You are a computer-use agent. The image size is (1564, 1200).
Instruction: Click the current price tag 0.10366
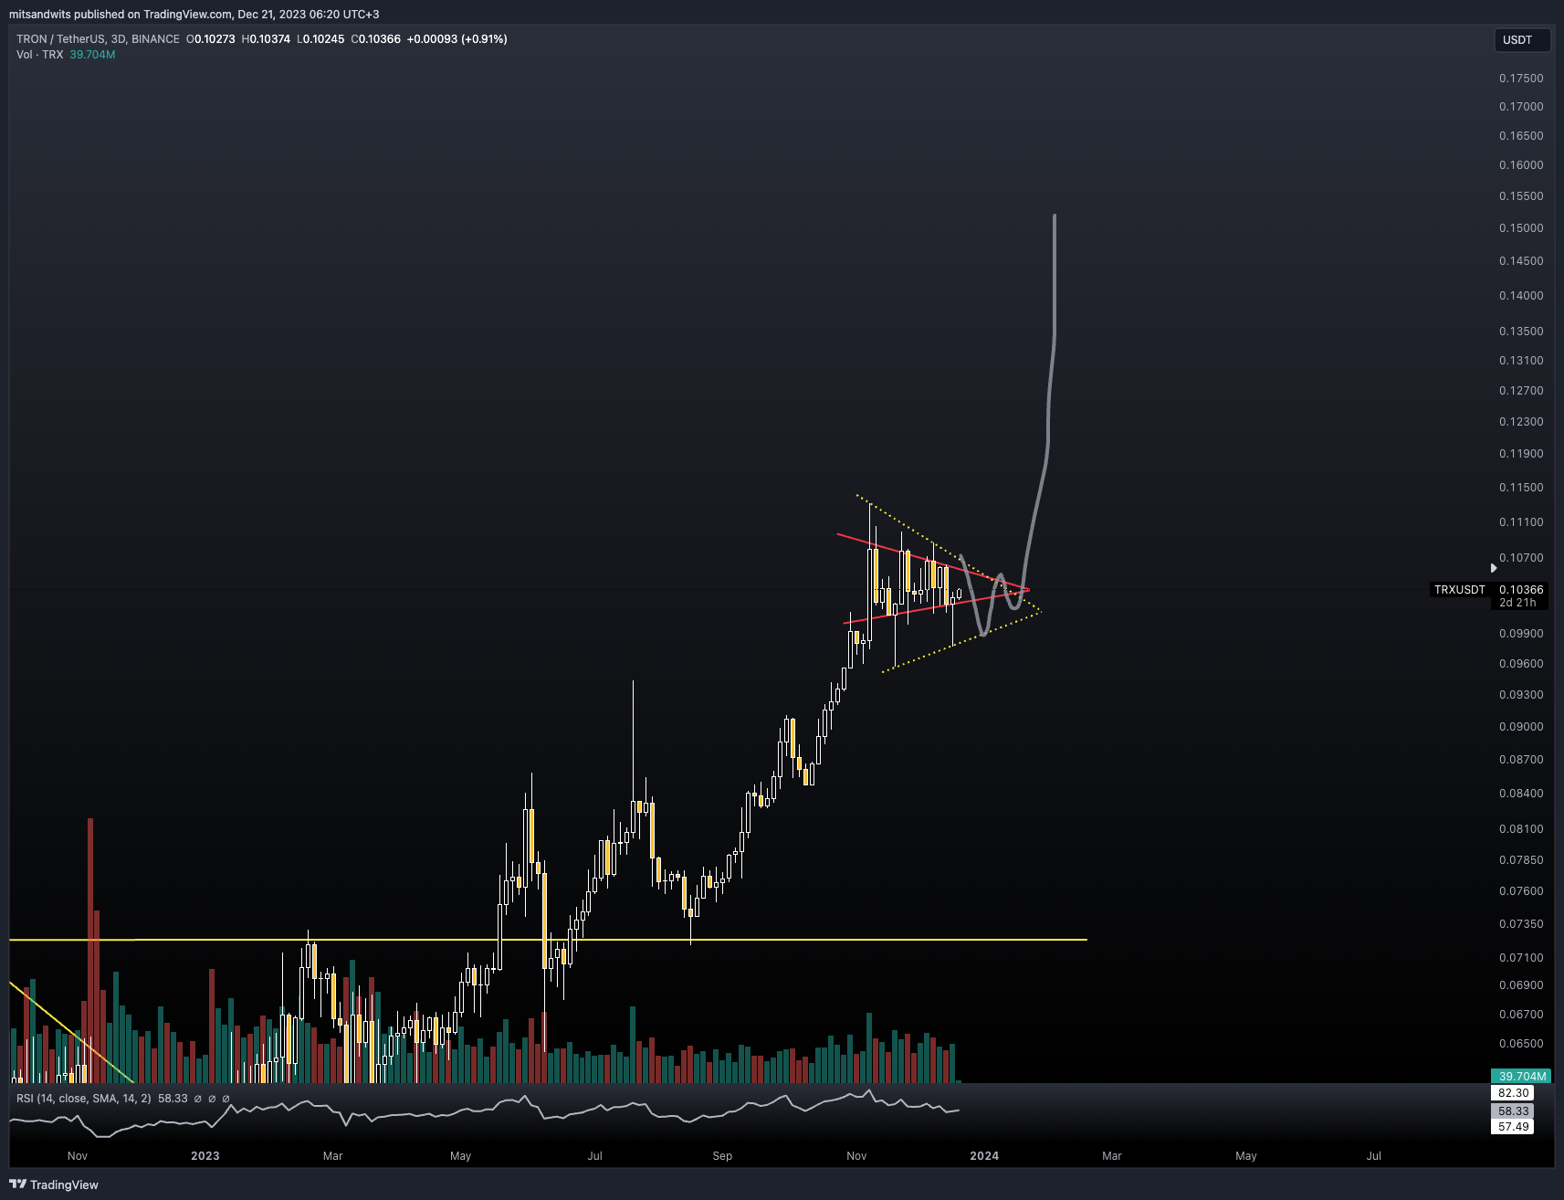(1521, 590)
